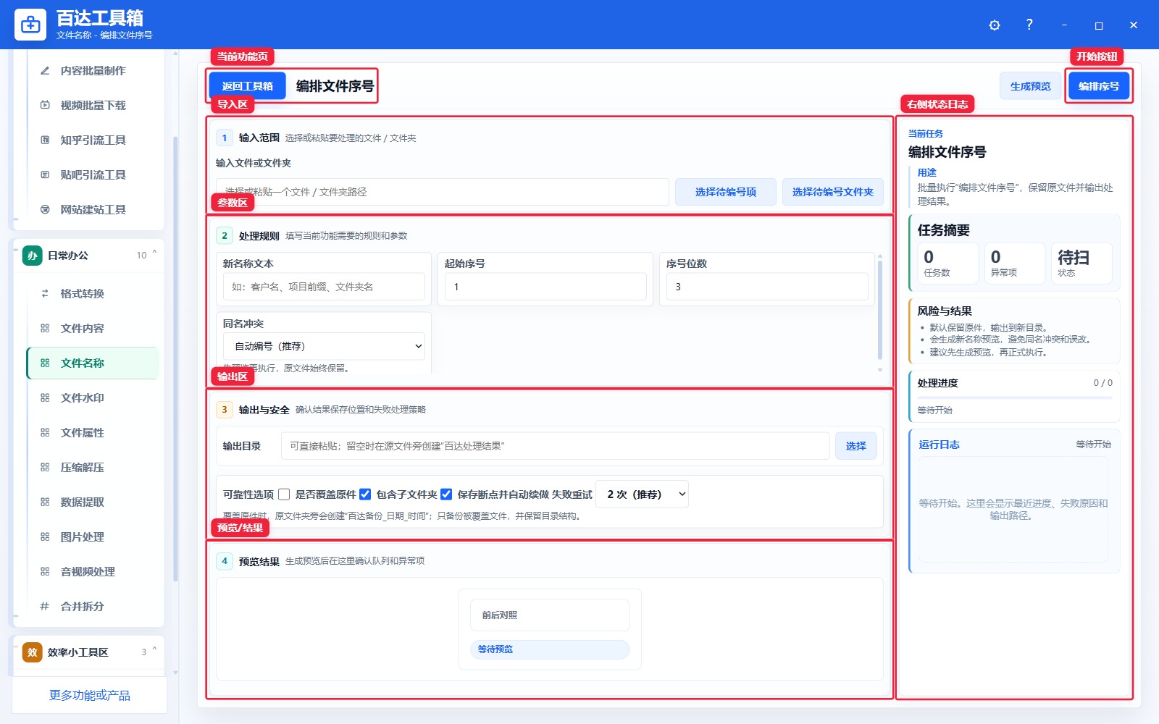Click the video icon beside 视频批量下载
Screen dimensions: 1159x724
point(45,106)
